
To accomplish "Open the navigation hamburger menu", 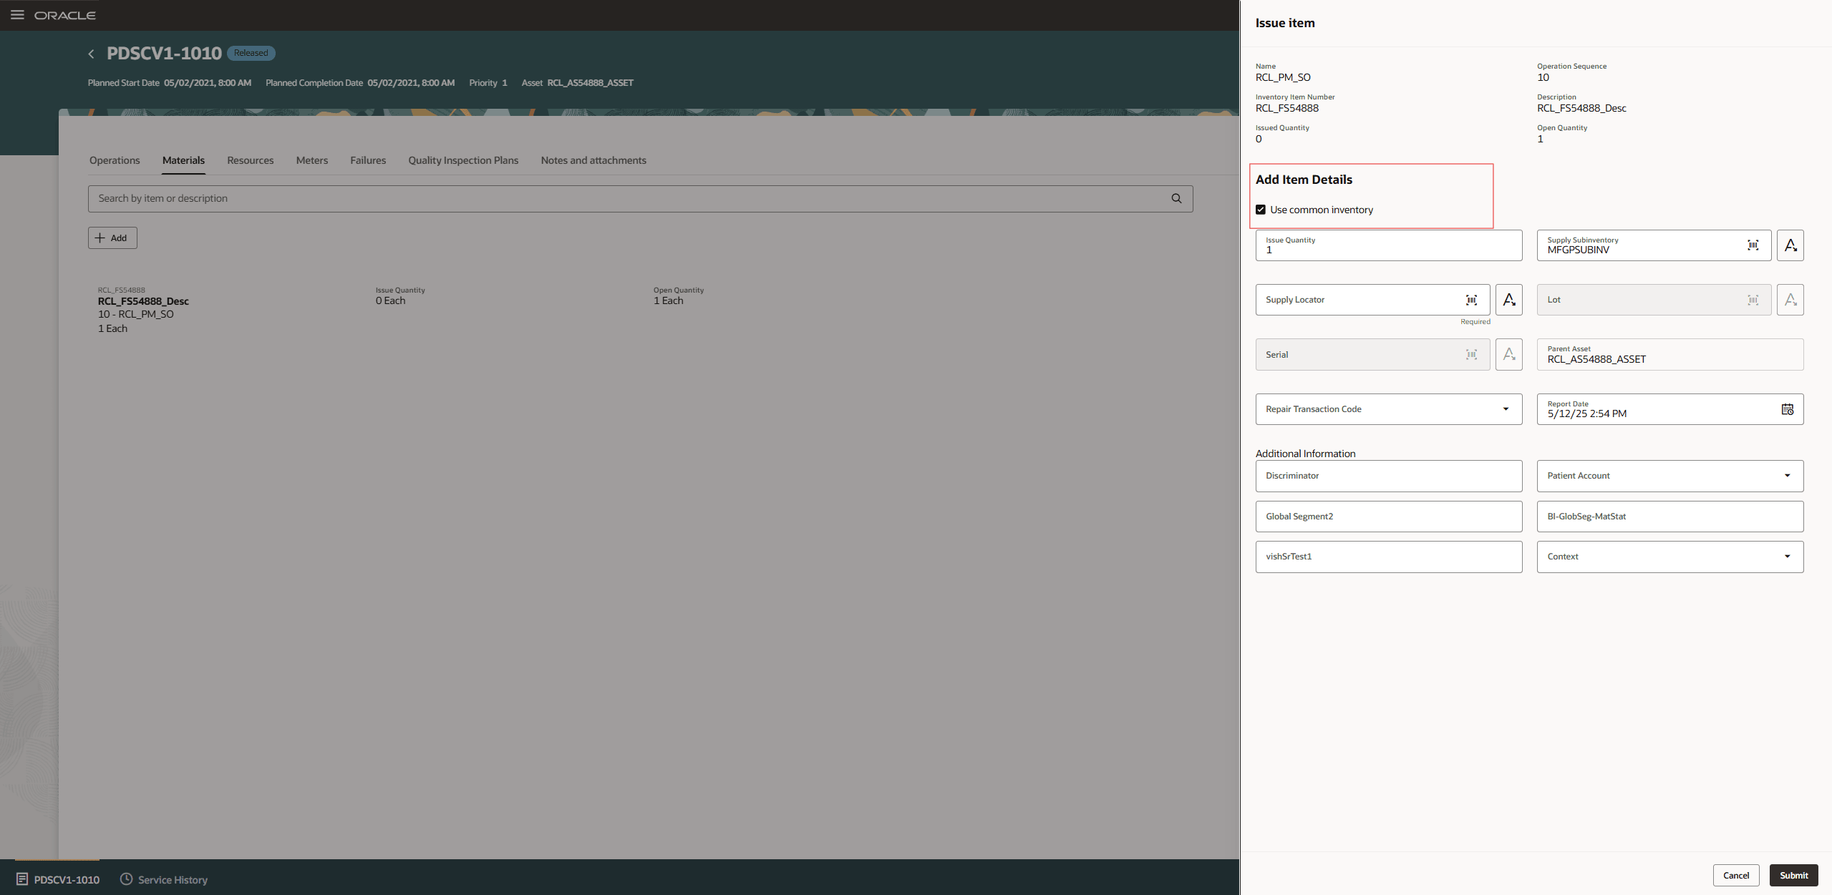I will click(17, 14).
